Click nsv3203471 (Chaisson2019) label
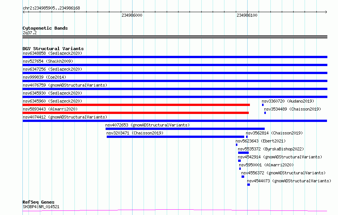 click(135, 133)
